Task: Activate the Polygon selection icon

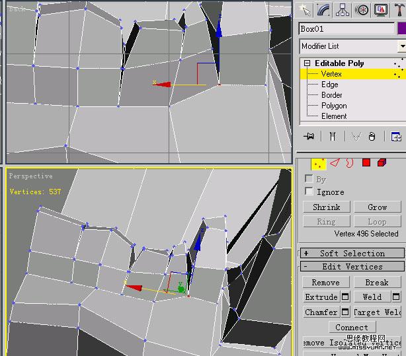Action: [x=366, y=162]
